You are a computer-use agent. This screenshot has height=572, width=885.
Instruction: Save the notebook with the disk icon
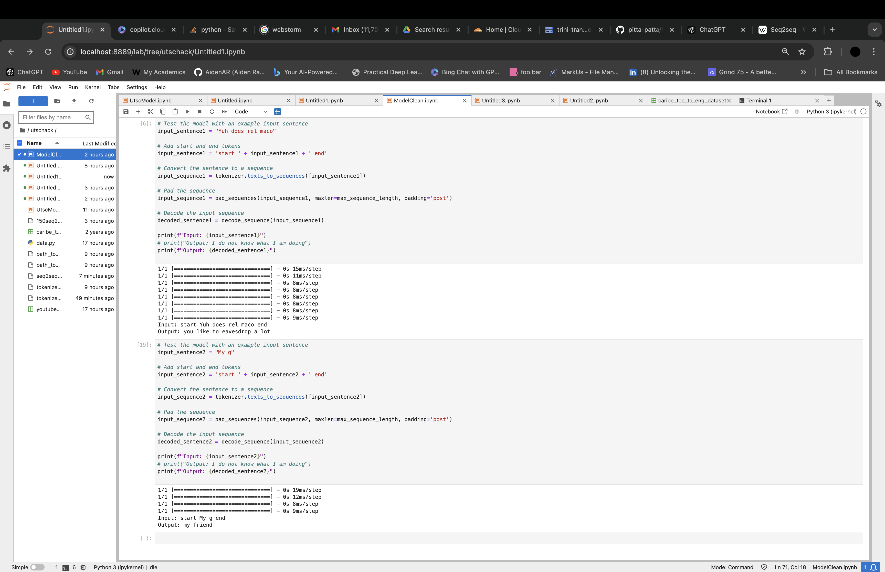(x=126, y=111)
